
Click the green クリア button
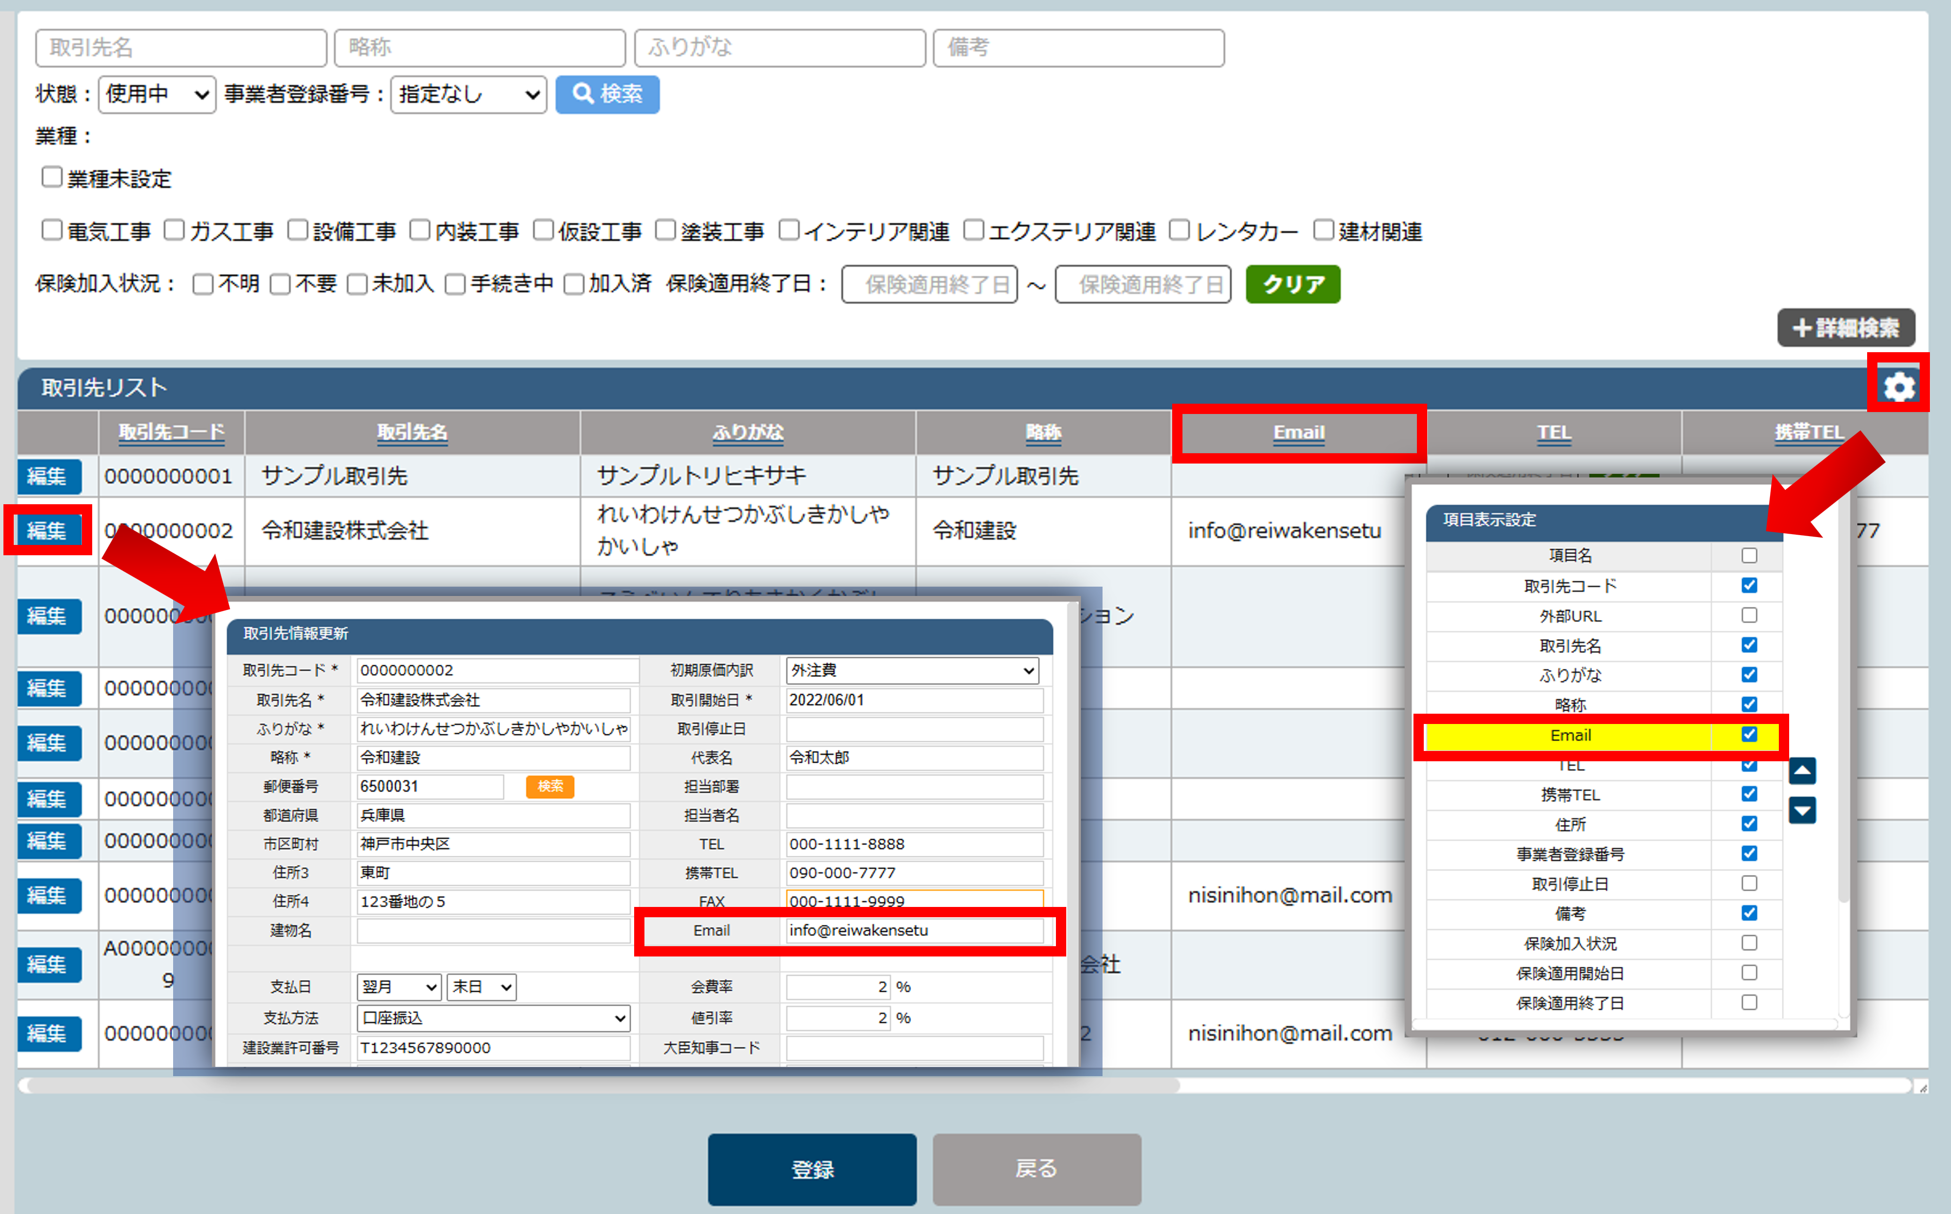click(x=1292, y=284)
